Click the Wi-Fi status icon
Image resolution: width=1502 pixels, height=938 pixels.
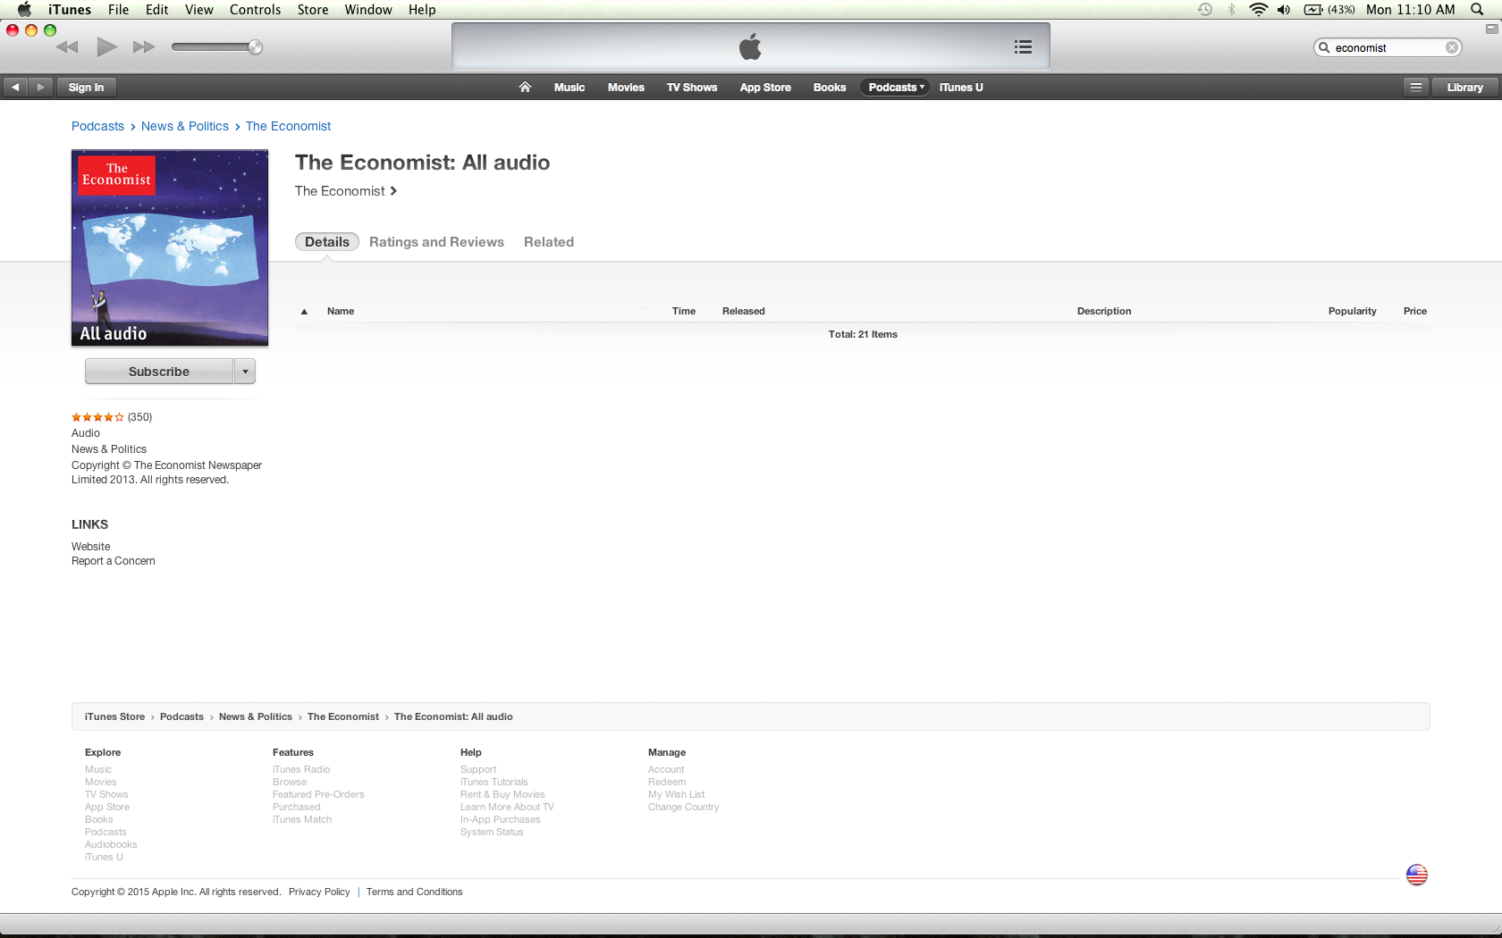(1258, 10)
